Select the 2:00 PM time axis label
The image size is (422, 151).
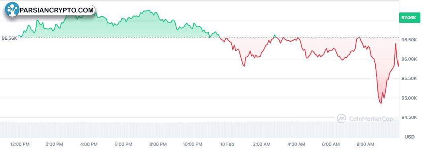tap(54, 145)
